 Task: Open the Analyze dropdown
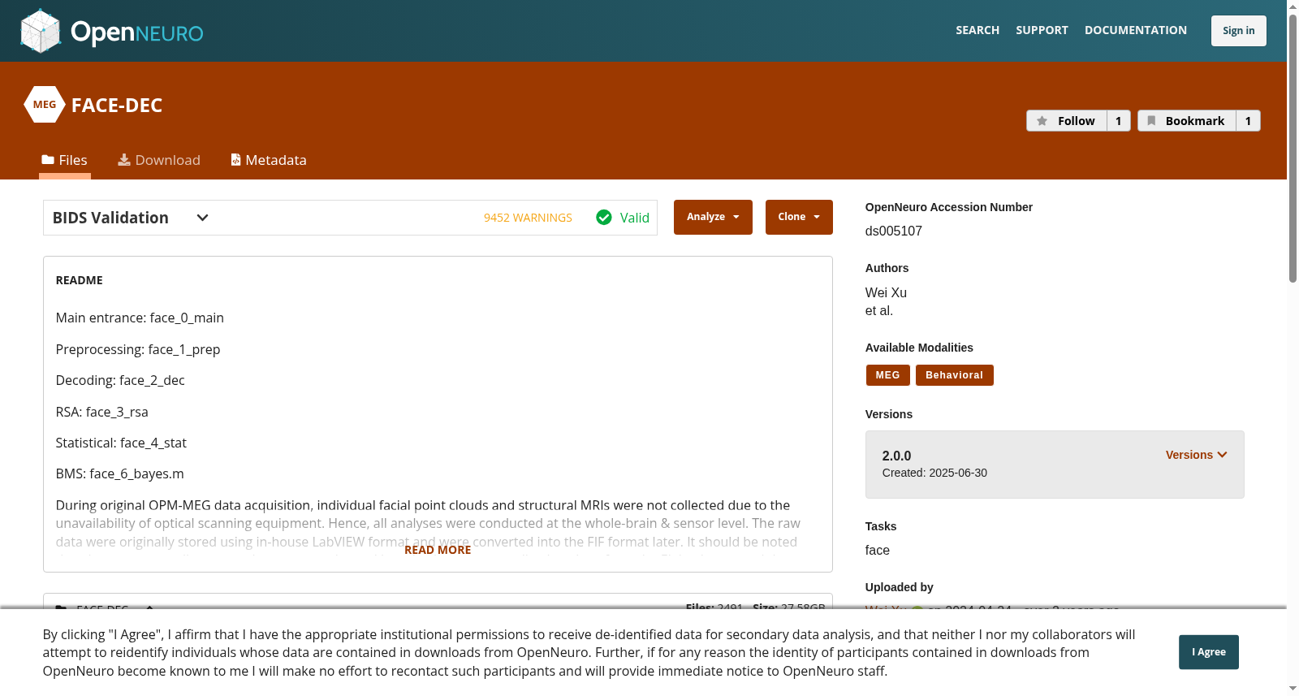coord(713,217)
